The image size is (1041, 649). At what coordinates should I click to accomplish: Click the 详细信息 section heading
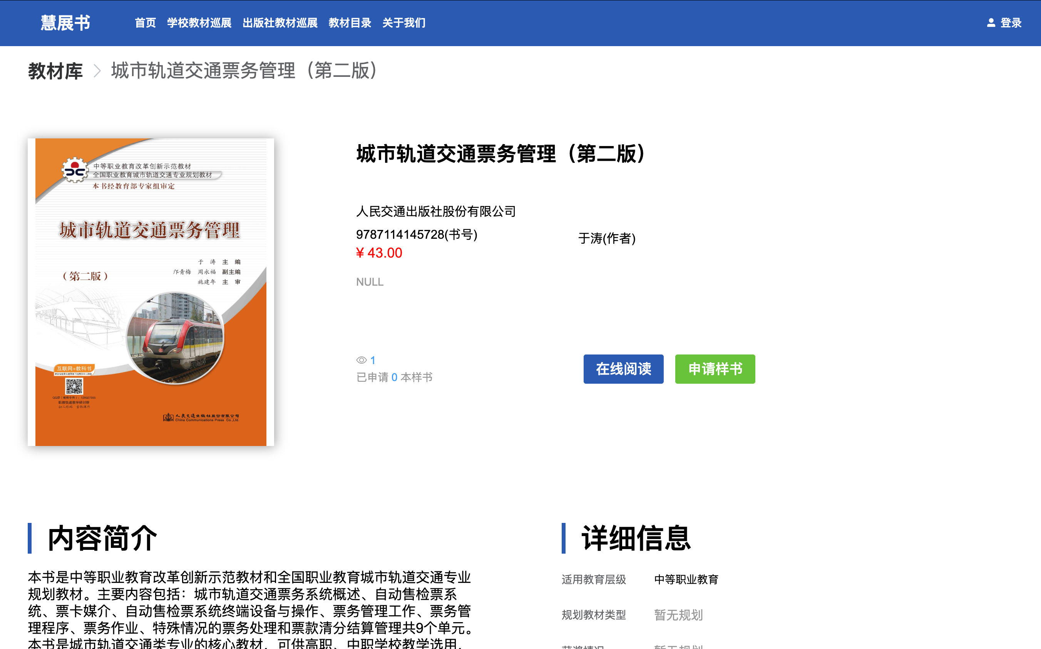tap(636, 538)
